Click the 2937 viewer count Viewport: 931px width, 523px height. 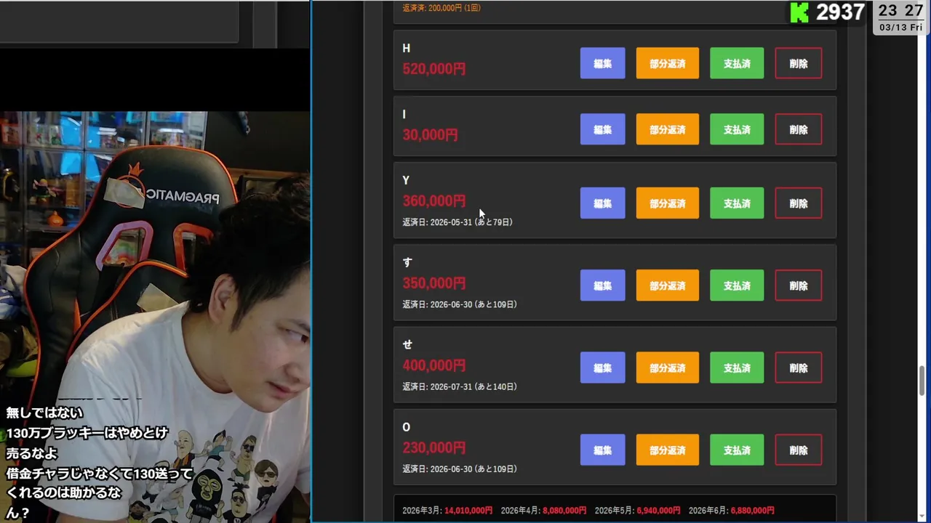[x=840, y=12]
